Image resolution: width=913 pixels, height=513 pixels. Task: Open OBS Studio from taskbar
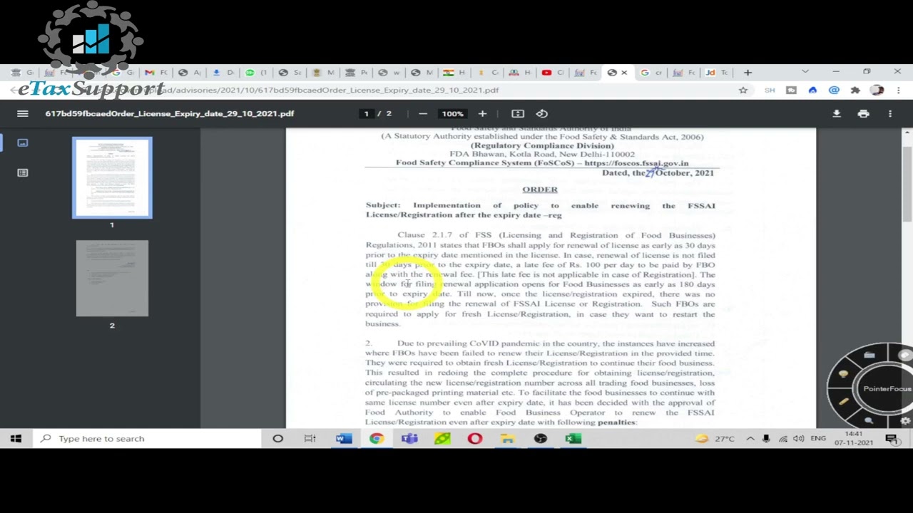tap(541, 438)
